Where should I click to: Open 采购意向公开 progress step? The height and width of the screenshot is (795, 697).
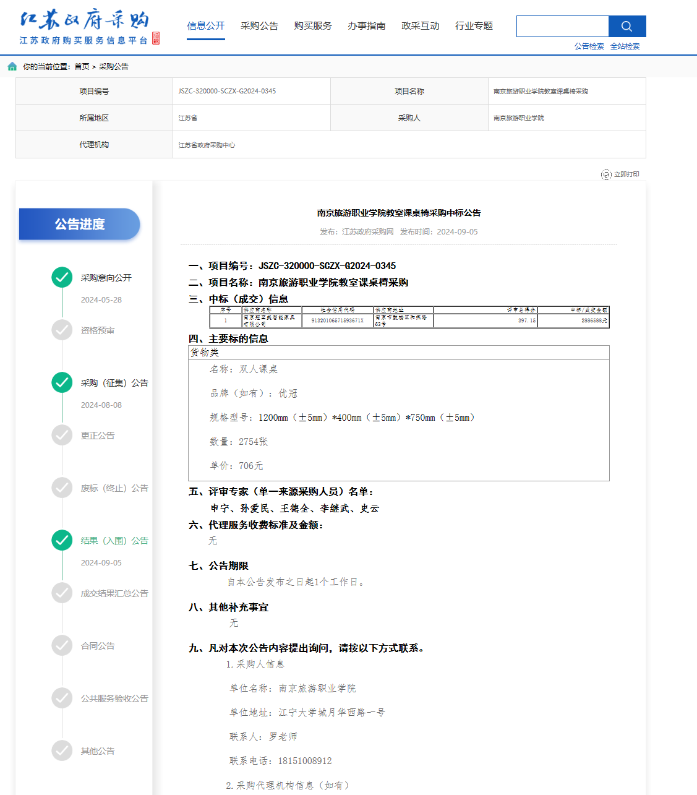106,278
